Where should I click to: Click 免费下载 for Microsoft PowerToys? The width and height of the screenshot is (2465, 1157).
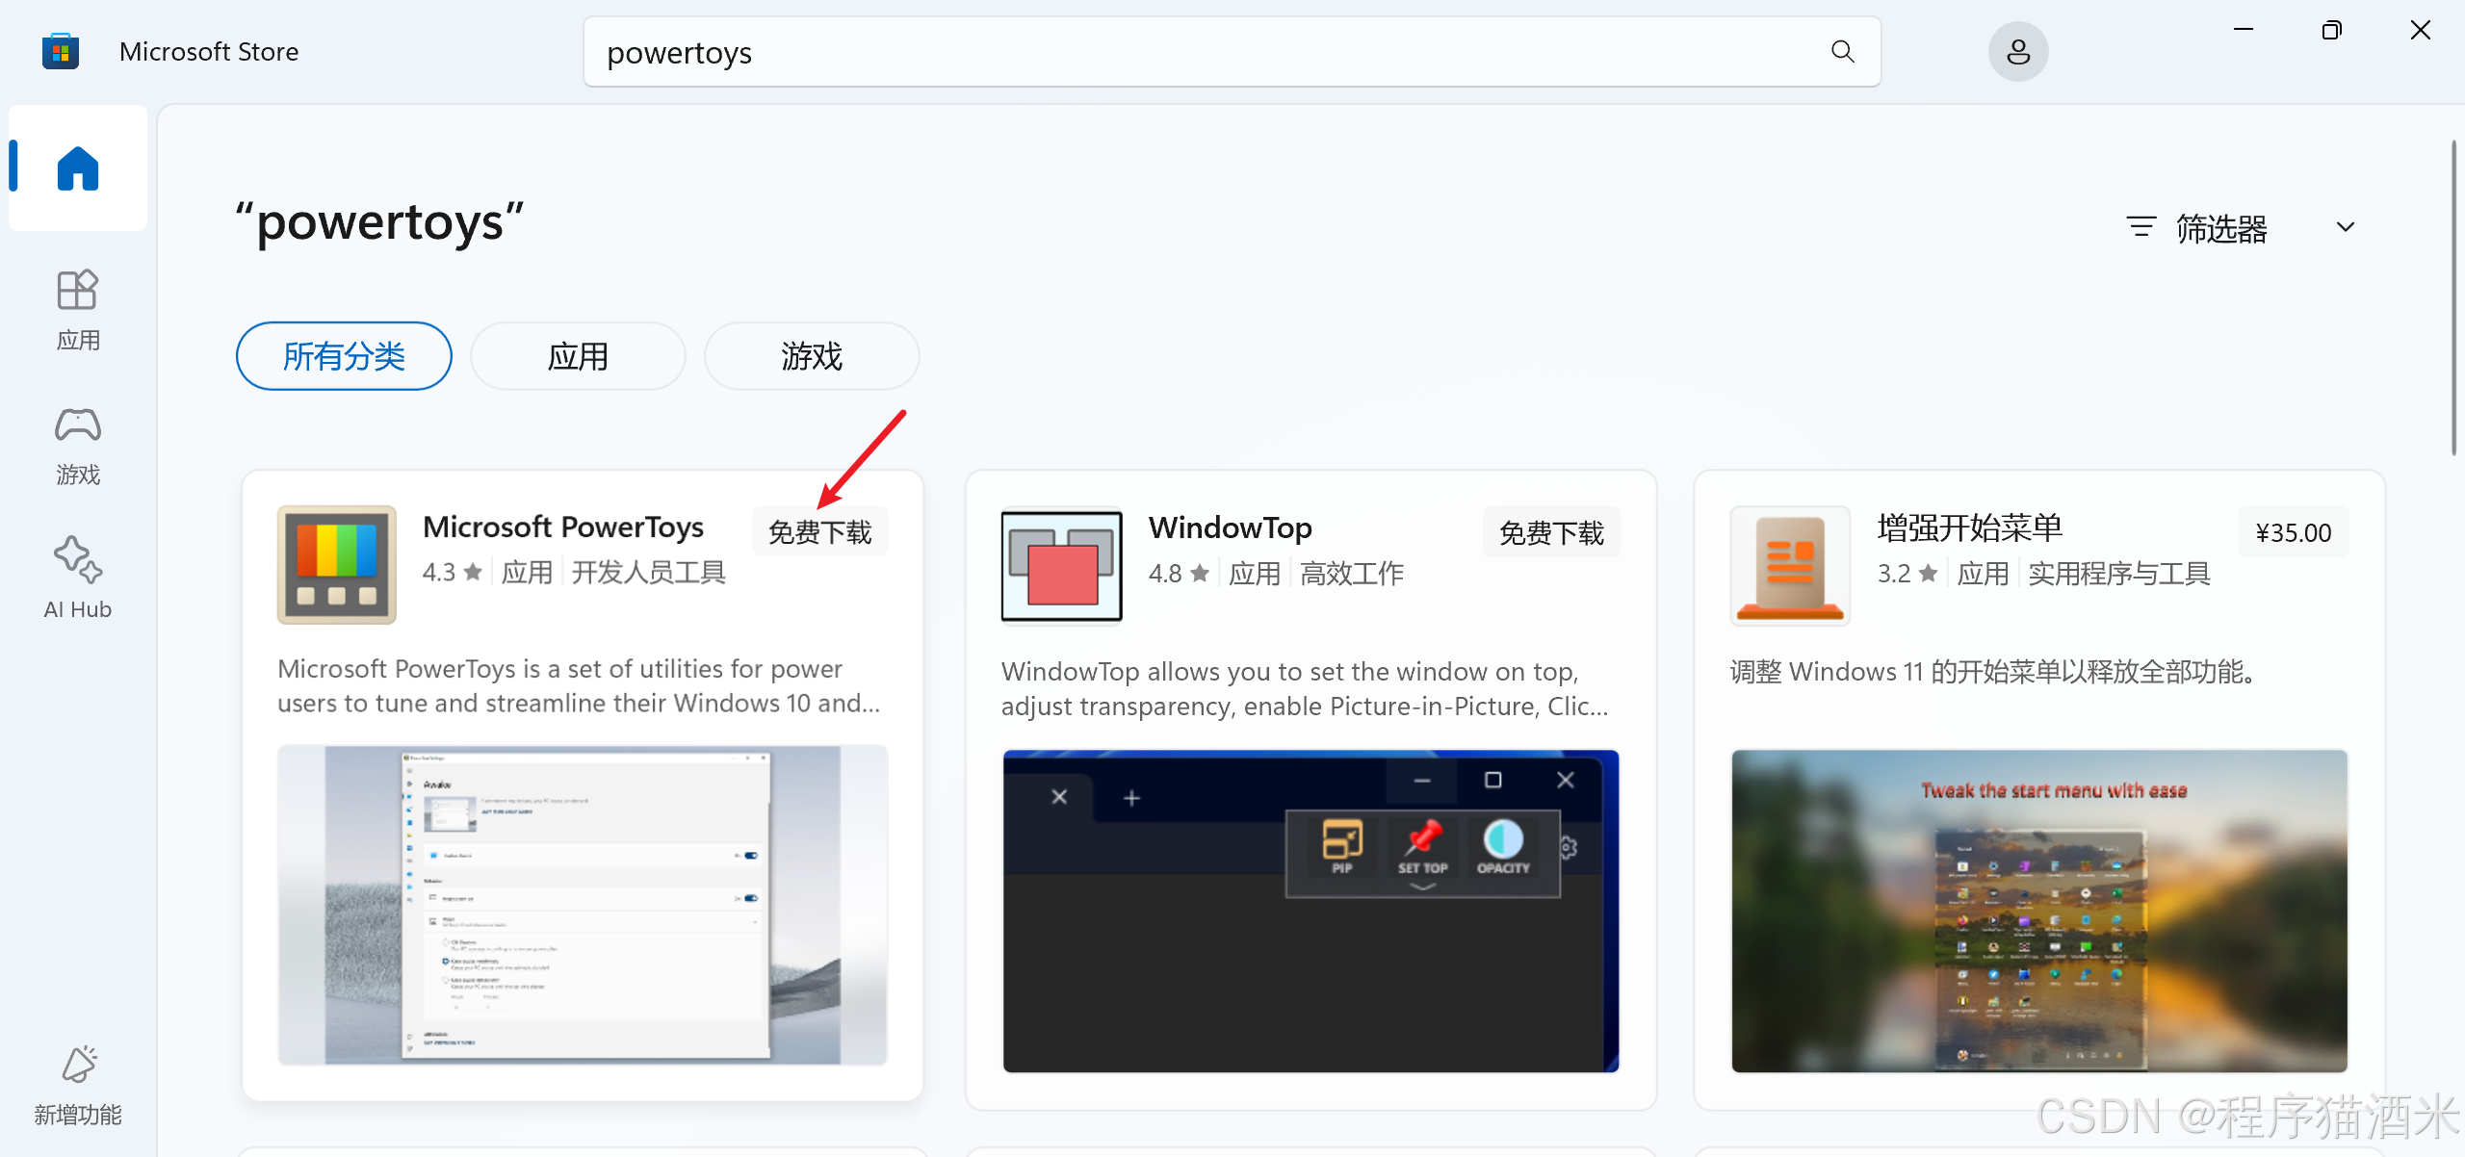pyautogui.click(x=819, y=531)
